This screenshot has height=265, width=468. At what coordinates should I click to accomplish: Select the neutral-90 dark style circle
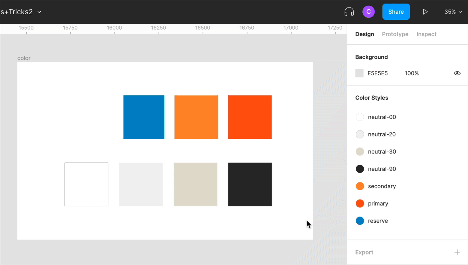click(x=360, y=169)
